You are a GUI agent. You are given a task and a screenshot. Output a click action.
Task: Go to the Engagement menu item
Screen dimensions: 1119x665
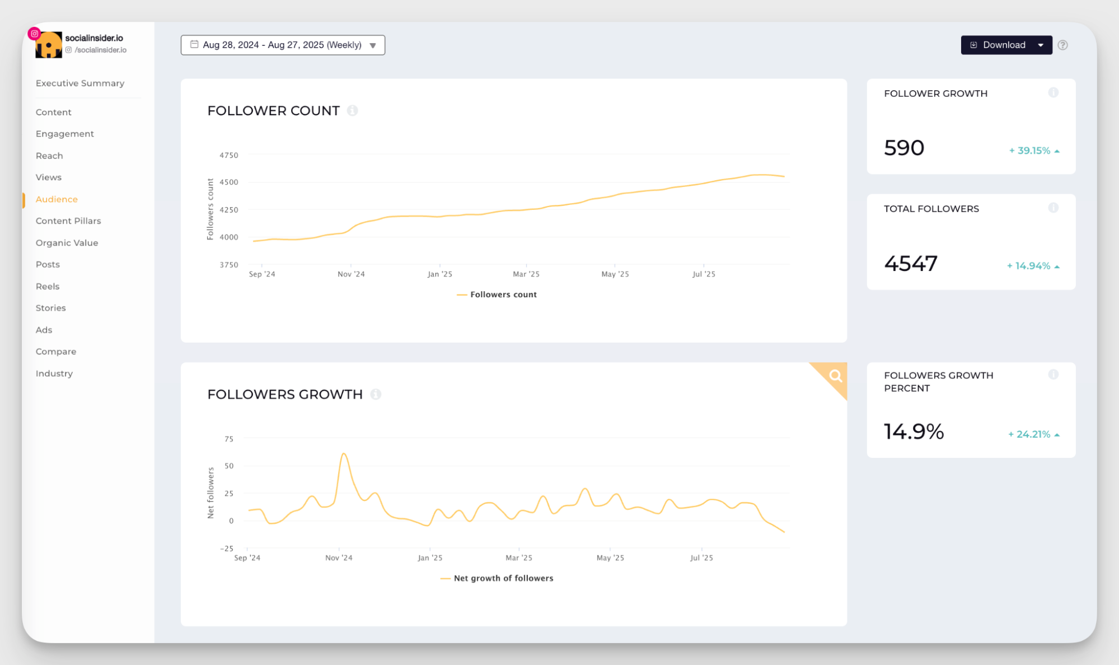[65, 134]
